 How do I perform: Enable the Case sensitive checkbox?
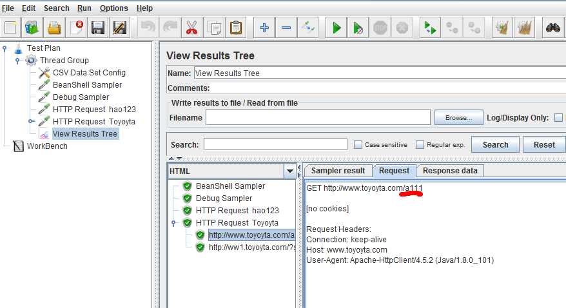click(x=358, y=144)
